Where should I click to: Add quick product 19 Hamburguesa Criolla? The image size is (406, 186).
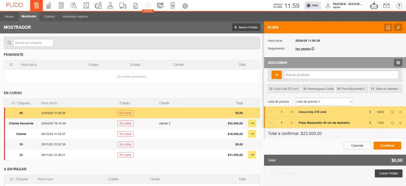tap(318, 89)
